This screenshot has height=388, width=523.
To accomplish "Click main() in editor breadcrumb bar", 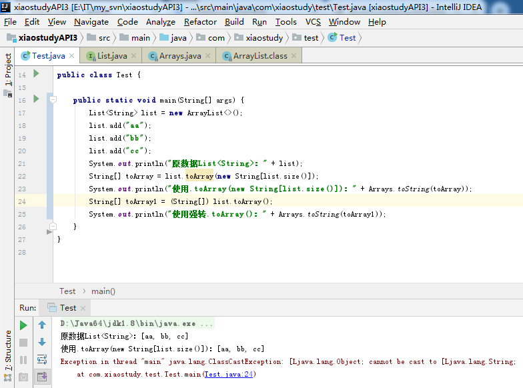I will click(x=103, y=291).
